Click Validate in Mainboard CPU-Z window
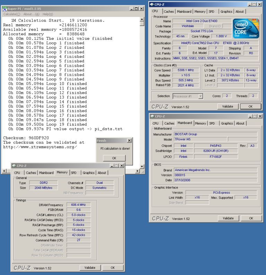Screen dimensions: 266x275 click(x=228, y=218)
